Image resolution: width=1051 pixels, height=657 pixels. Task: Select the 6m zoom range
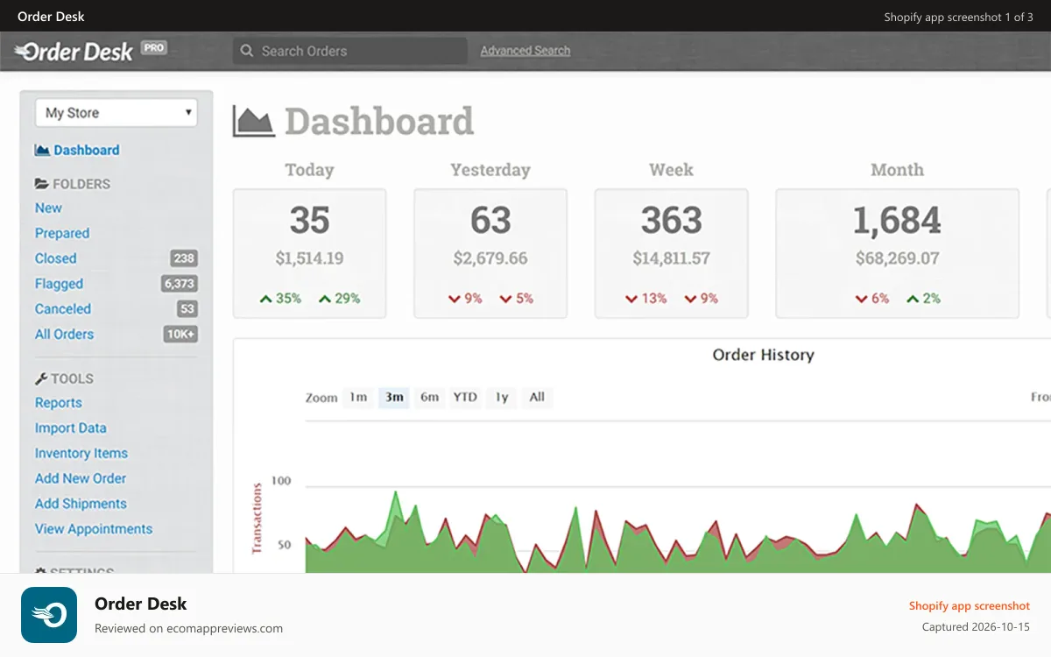pos(429,397)
